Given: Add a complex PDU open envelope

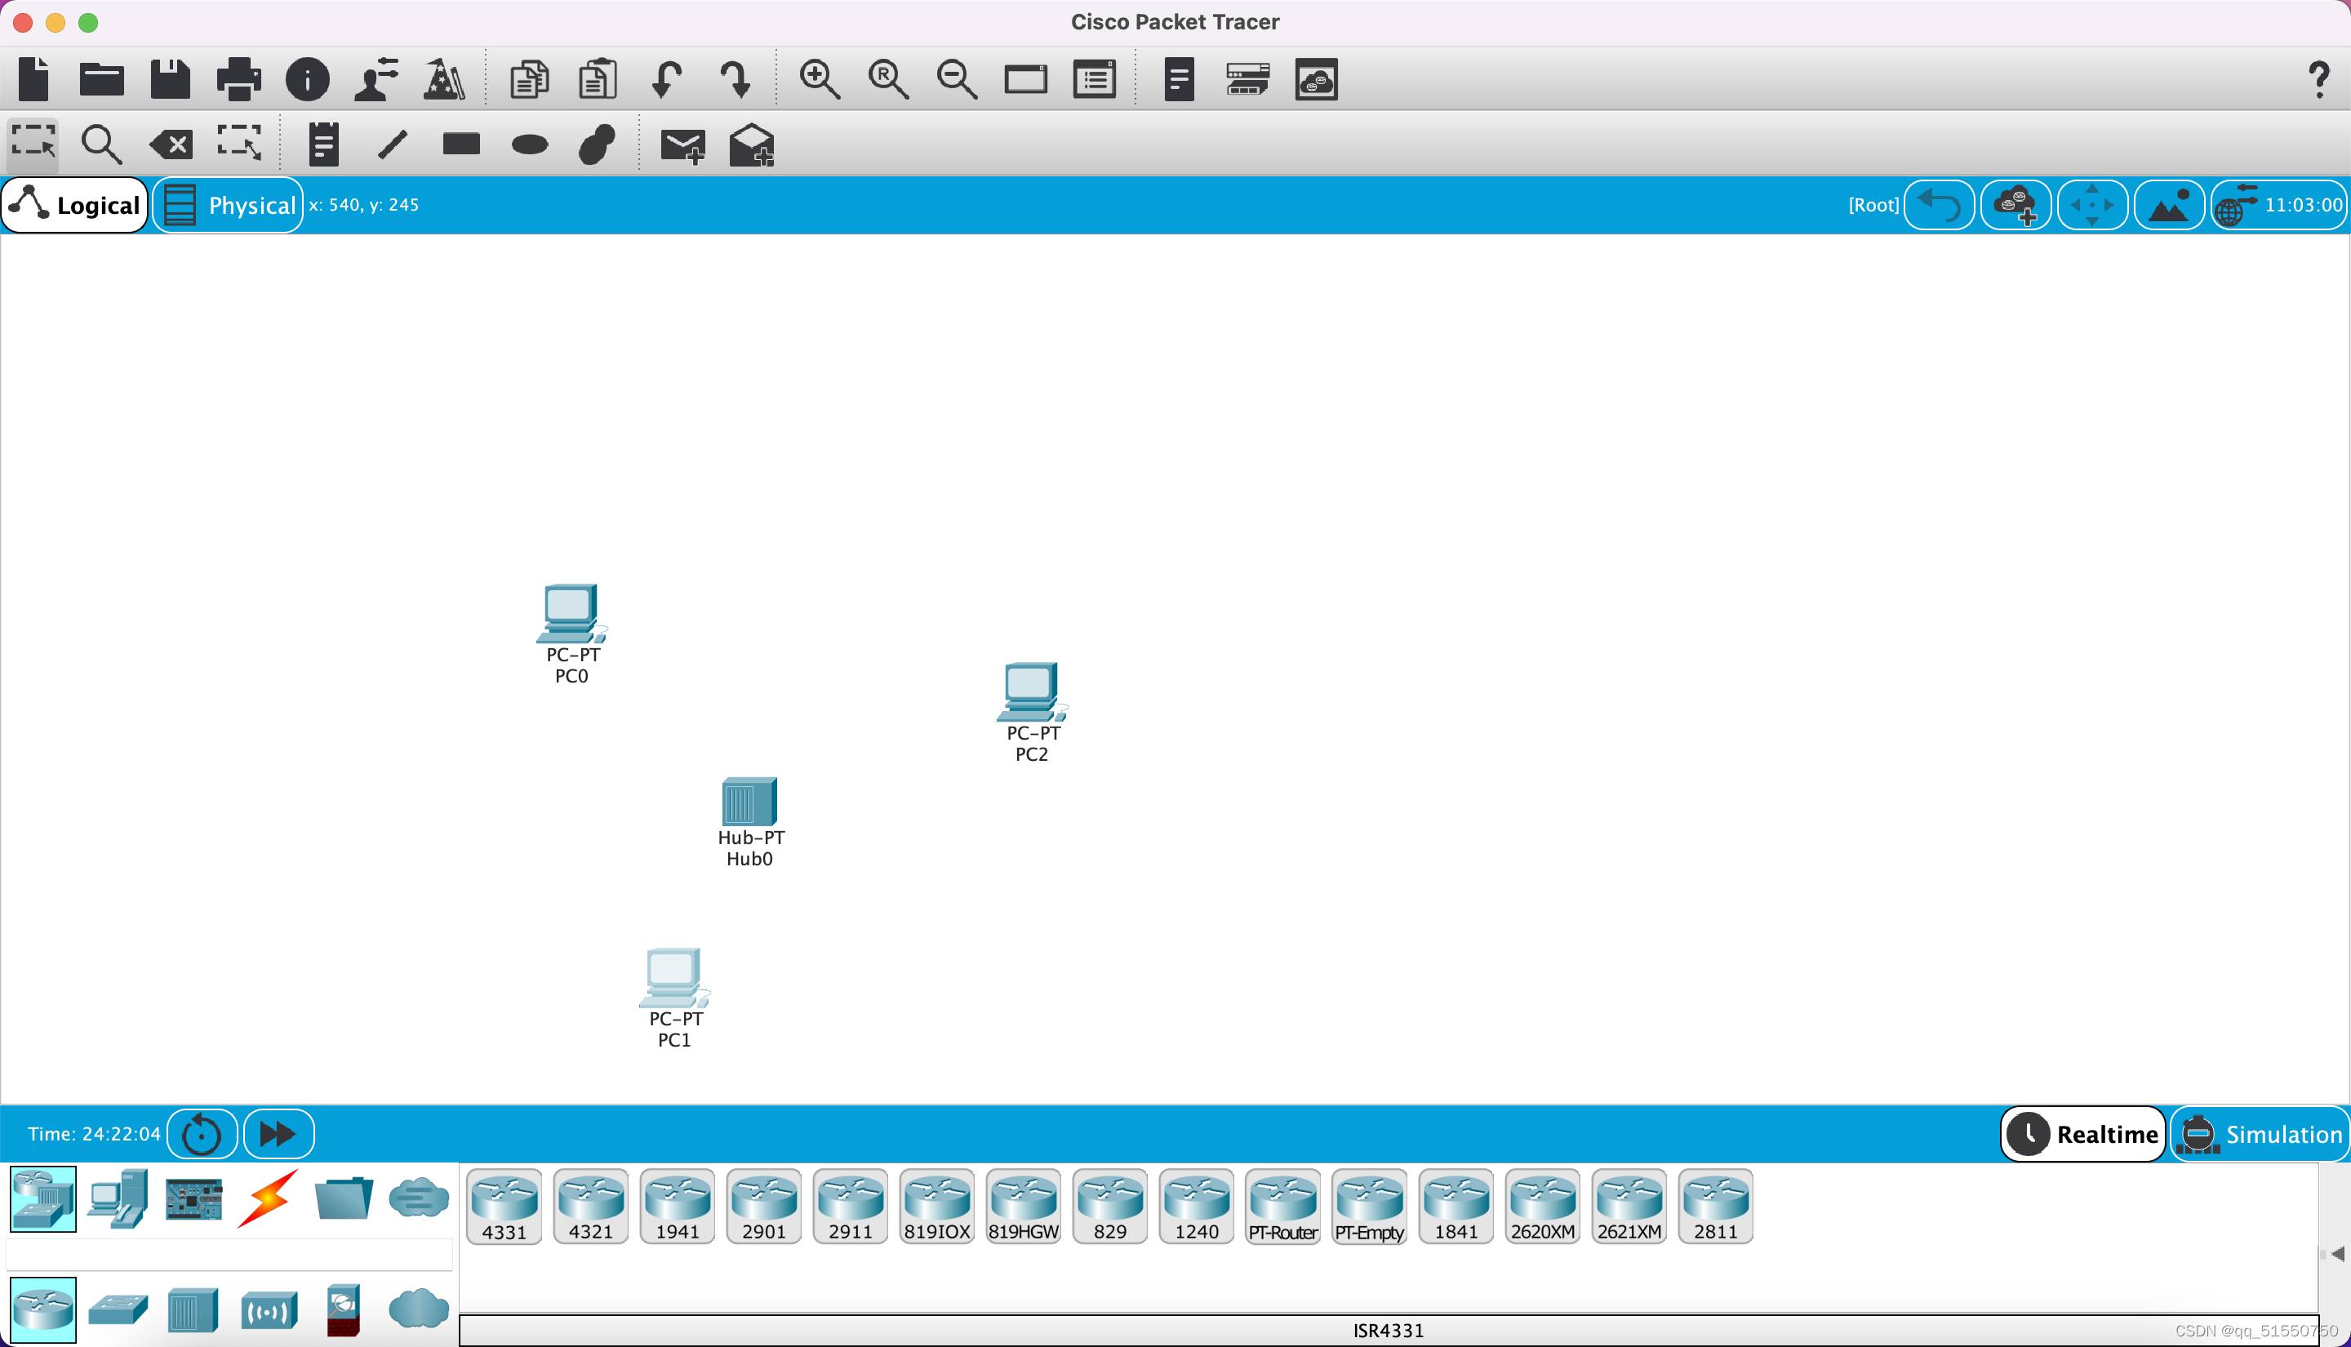Looking at the screenshot, I should pos(751,145).
